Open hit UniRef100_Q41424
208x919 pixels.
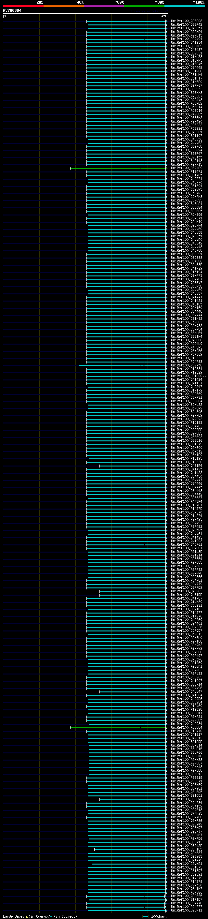186,379
